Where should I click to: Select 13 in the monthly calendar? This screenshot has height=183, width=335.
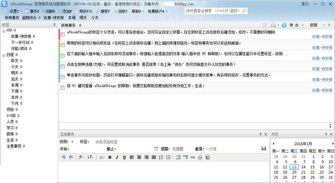(x=294, y=167)
